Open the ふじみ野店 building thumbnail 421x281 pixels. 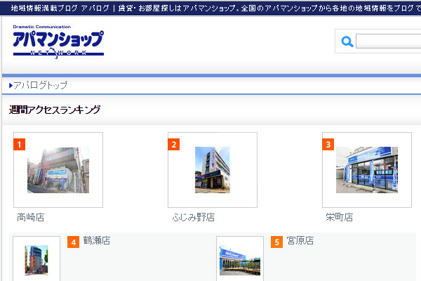coord(212,170)
